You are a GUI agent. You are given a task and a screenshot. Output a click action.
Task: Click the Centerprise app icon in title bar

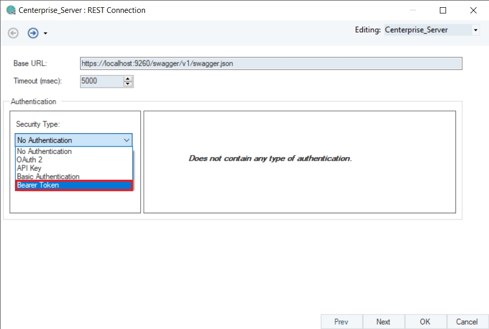pyautogui.click(x=10, y=10)
